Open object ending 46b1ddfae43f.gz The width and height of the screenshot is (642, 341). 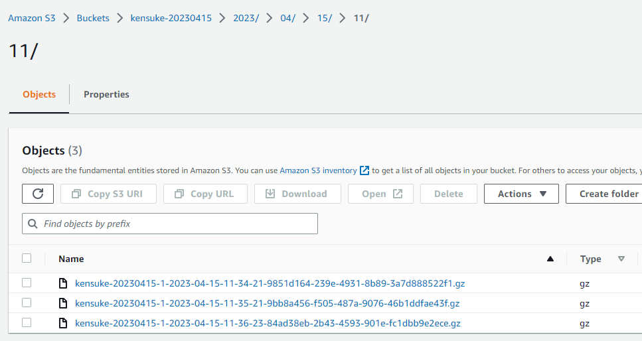(x=268, y=303)
